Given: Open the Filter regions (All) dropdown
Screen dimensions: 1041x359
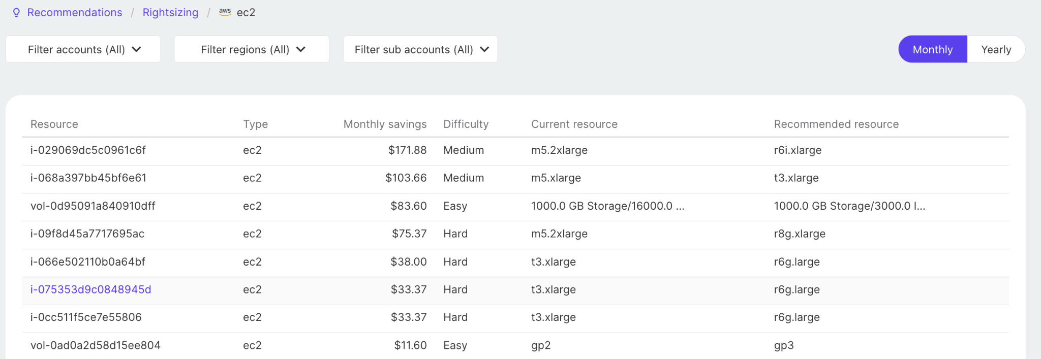Looking at the screenshot, I should point(252,49).
